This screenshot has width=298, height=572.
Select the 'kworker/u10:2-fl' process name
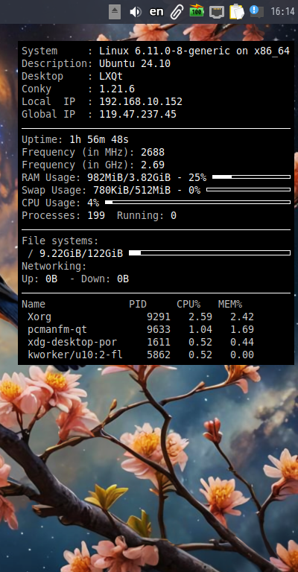point(75,355)
